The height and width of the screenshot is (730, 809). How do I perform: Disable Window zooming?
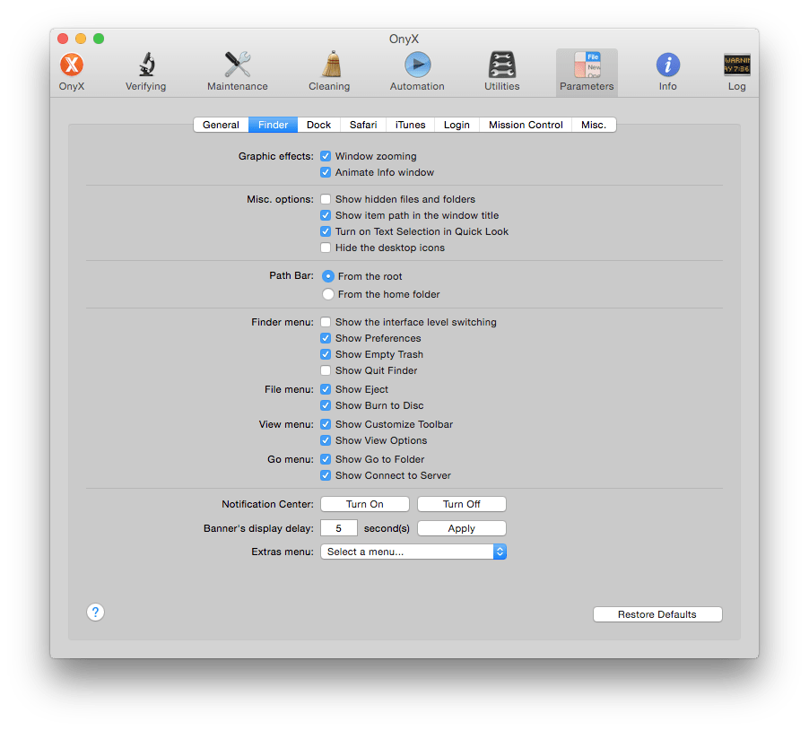(x=326, y=155)
